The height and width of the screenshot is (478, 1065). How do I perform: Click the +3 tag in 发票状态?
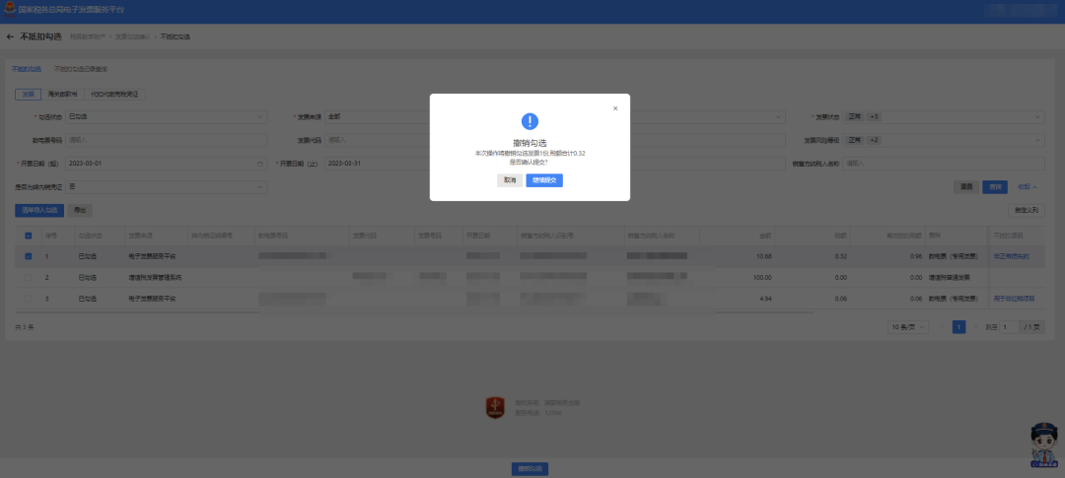point(874,116)
